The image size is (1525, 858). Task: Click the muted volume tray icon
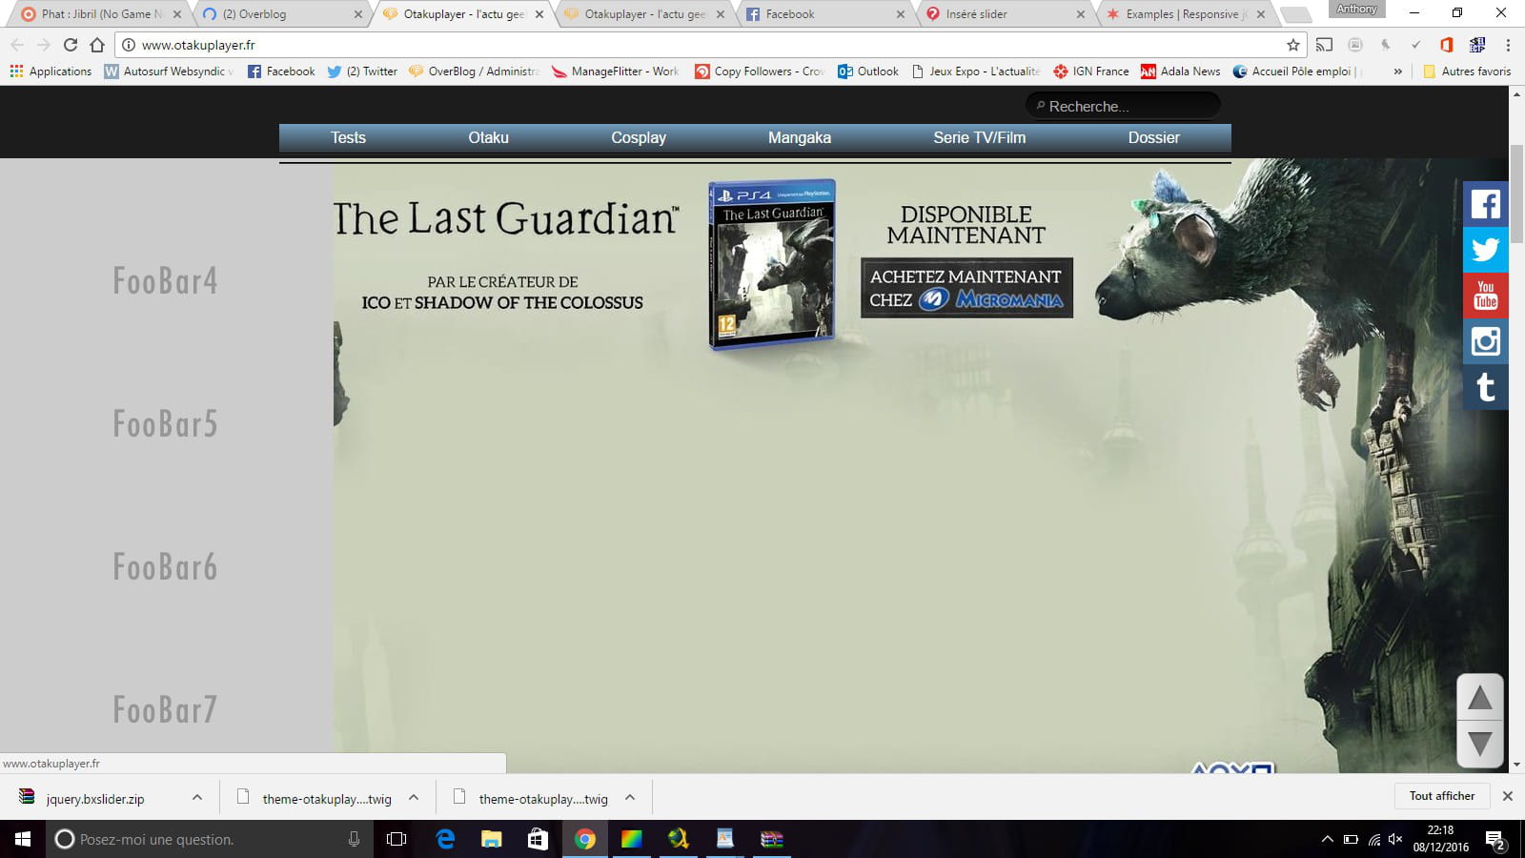1395,839
